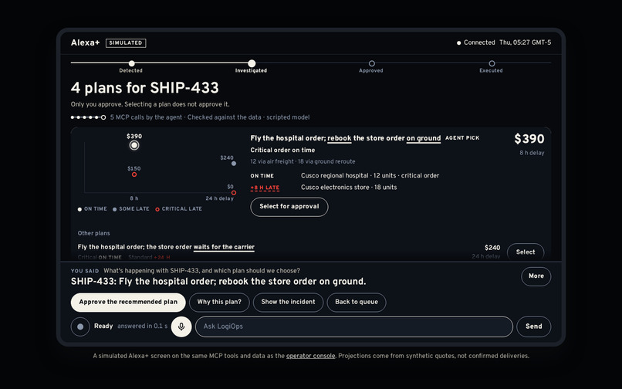Click the Investigated step marker

252,63
